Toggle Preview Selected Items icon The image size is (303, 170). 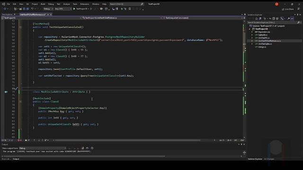click(x=292, y=19)
